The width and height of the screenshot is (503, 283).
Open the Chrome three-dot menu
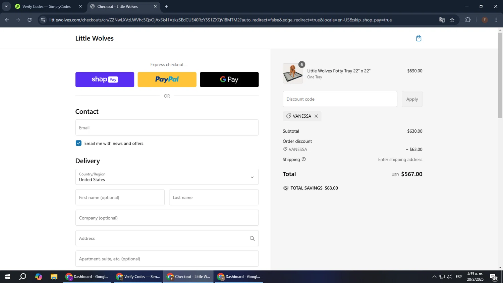[x=496, y=20]
